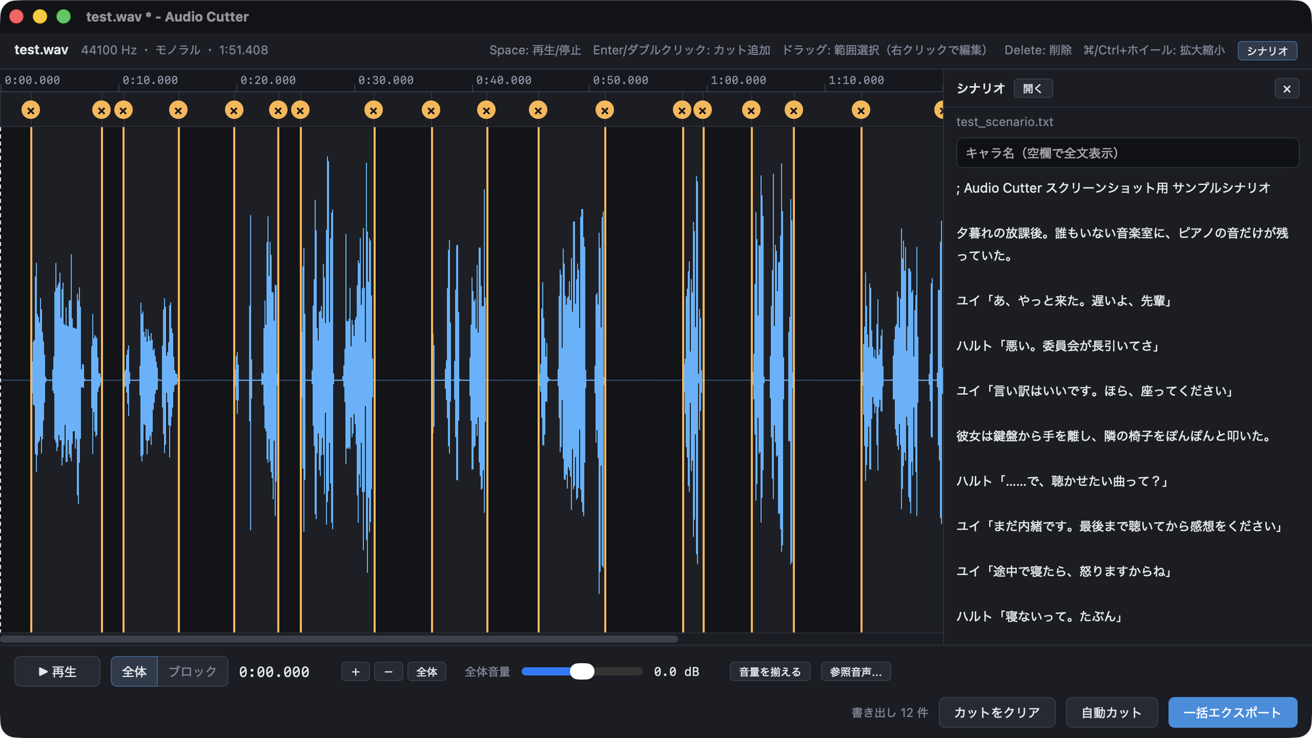Delete cut marker beneath the 0:30.000 label
The image size is (1312, 738).
pyautogui.click(x=374, y=110)
